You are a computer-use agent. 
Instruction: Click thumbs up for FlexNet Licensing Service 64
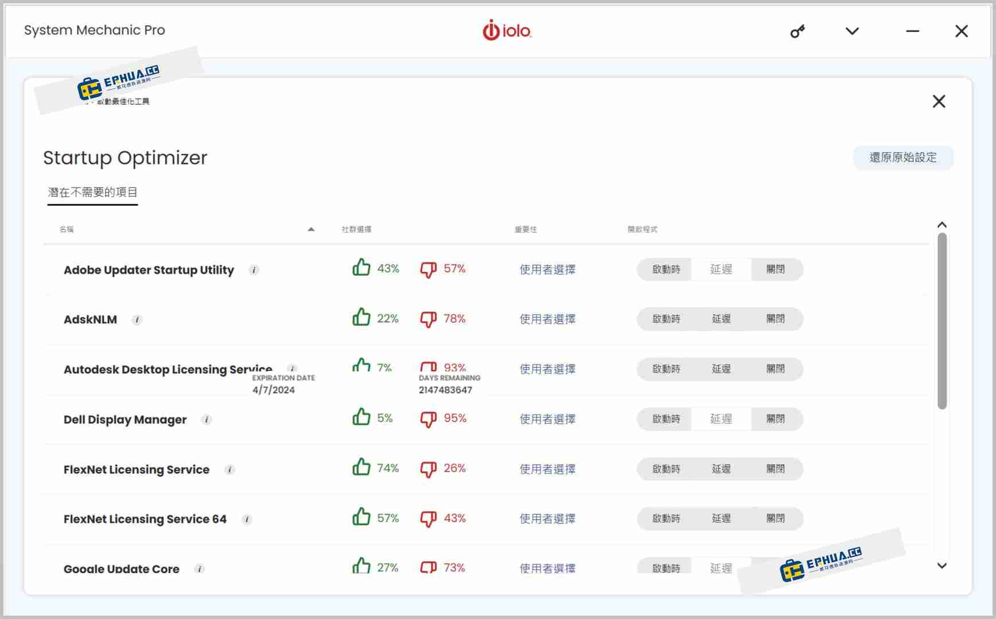[361, 516]
